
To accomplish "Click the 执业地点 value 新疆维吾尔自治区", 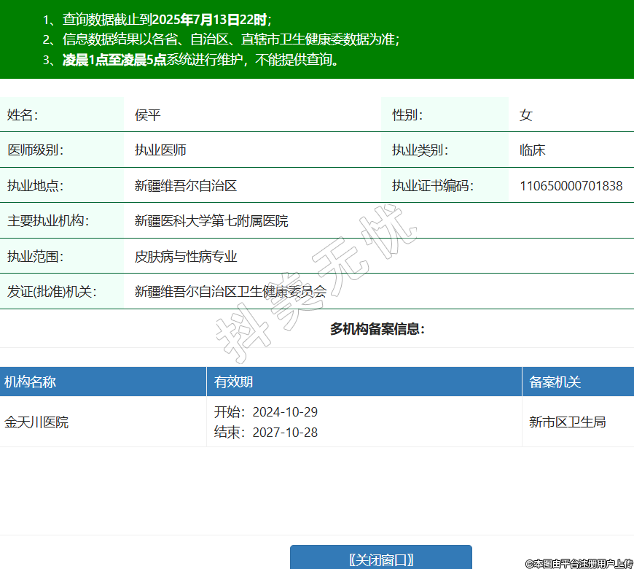I will click(186, 186).
